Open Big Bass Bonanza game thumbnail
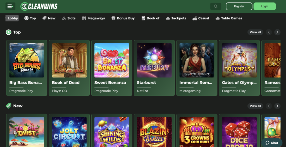The width and height of the screenshot is (286, 147). point(27,60)
